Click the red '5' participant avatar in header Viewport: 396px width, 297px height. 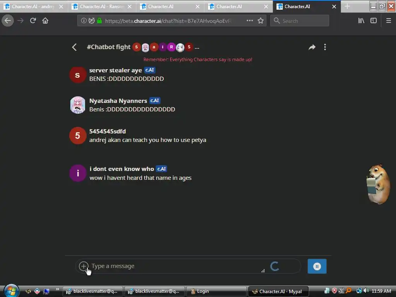(137, 47)
